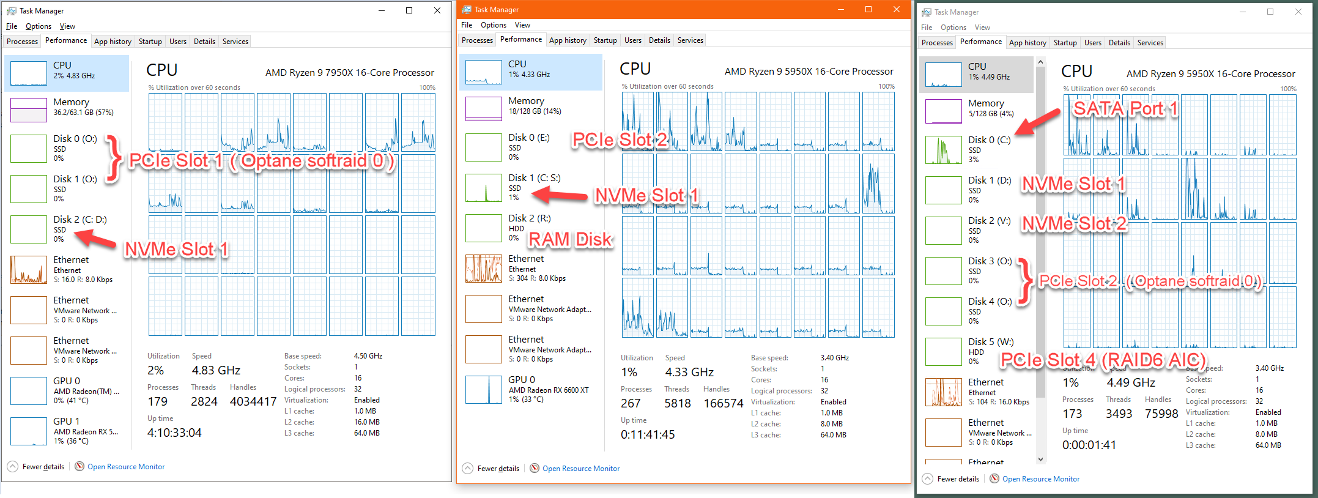Click Task Manager icon in right window title bar
Image resolution: width=1318 pixels, height=498 pixels.
[927, 12]
